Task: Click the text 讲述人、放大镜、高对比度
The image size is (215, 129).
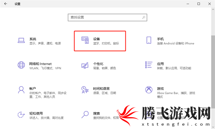Action: (x=47, y=118)
